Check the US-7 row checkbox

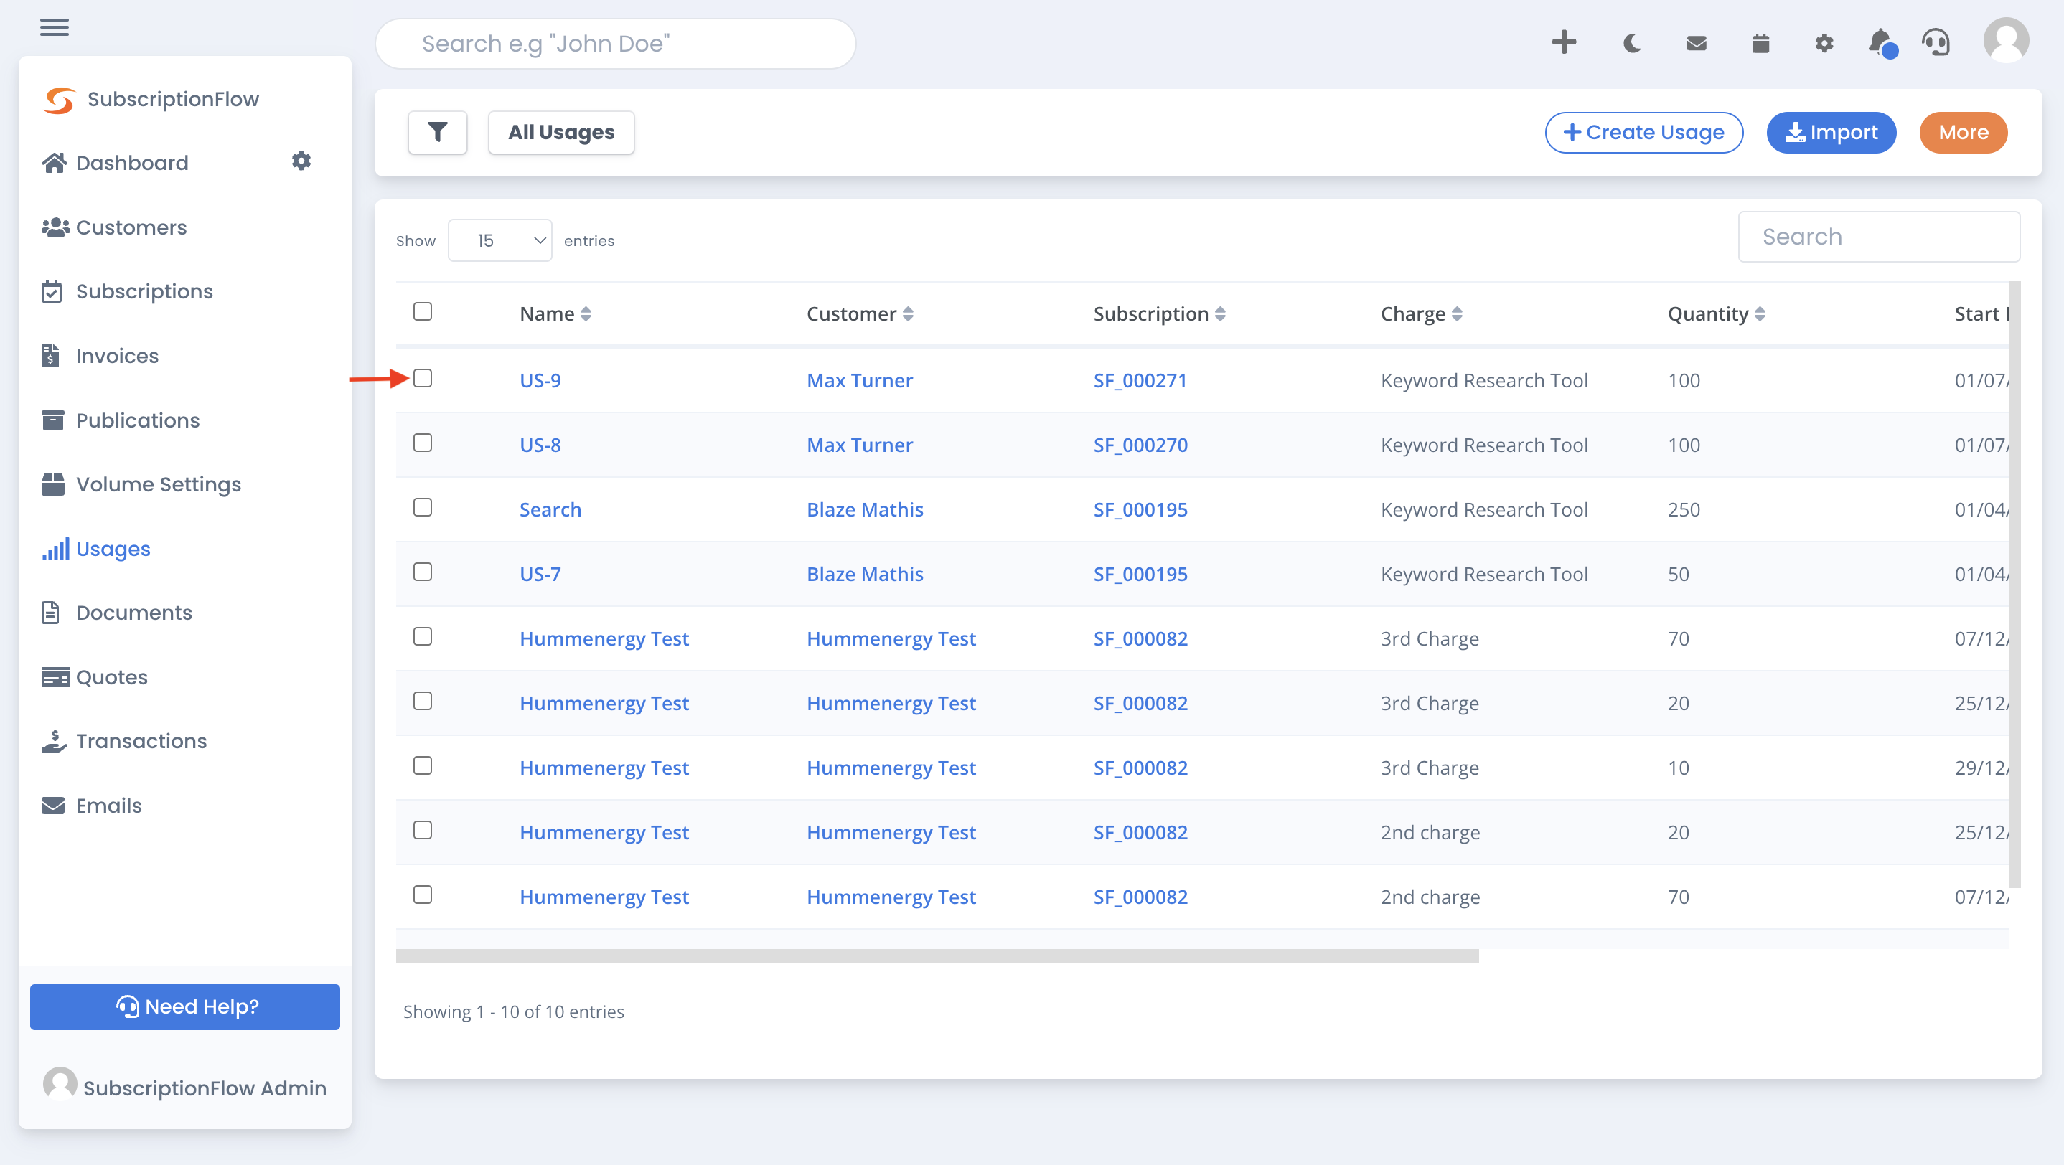(x=422, y=572)
